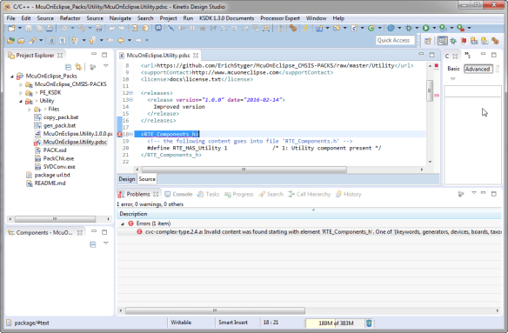The width and height of the screenshot is (508, 333).
Task: Click the Collapse All icon in Project Explorer
Action: tap(68, 67)
